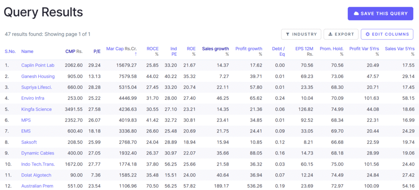Sort by ROE % column
This screenshot has height=190, width=419.
(191, 51)
